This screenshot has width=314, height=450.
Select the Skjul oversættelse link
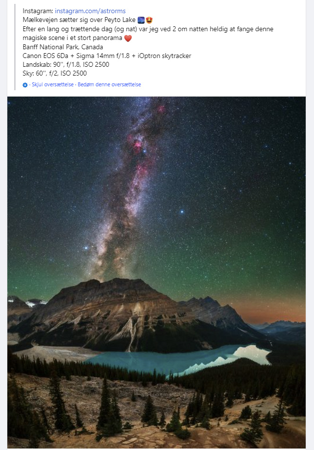(53, 84)
